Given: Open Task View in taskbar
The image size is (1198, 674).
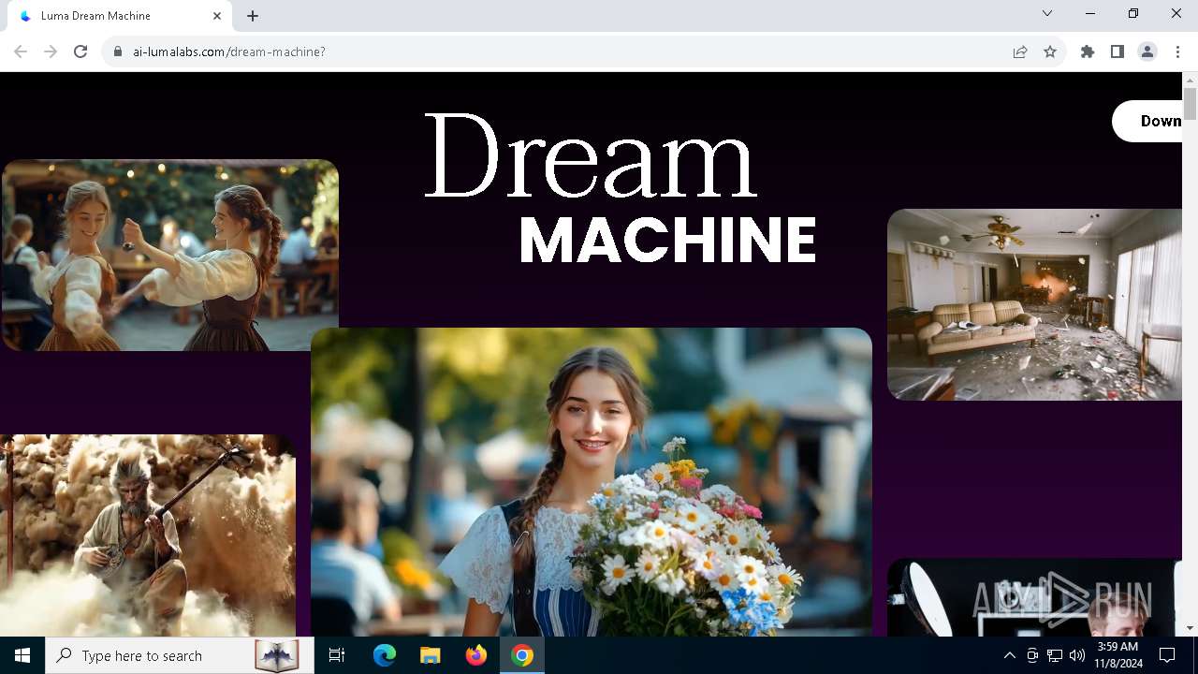Looking at the screenshot, I should (337, 655).
